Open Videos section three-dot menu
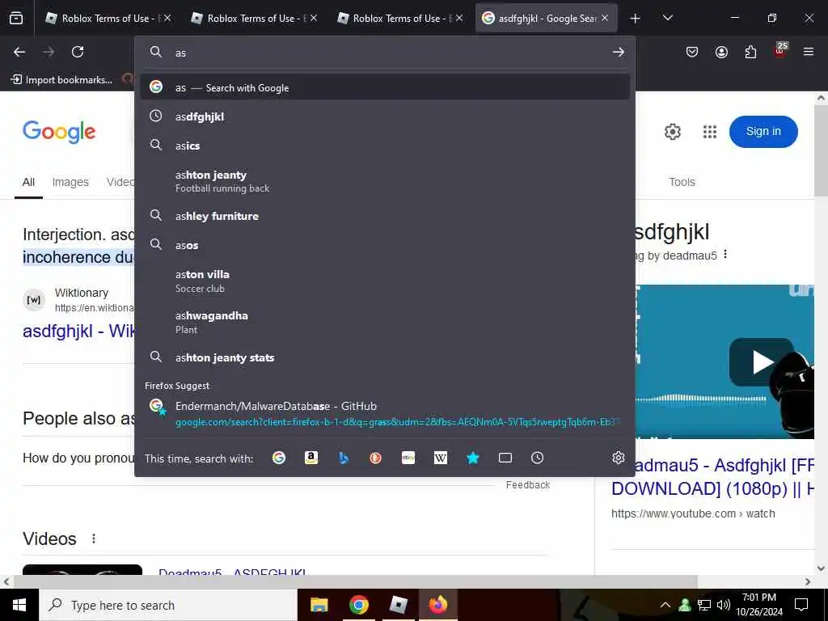Viewport: 828px width, 621px height. coord(94,539)
